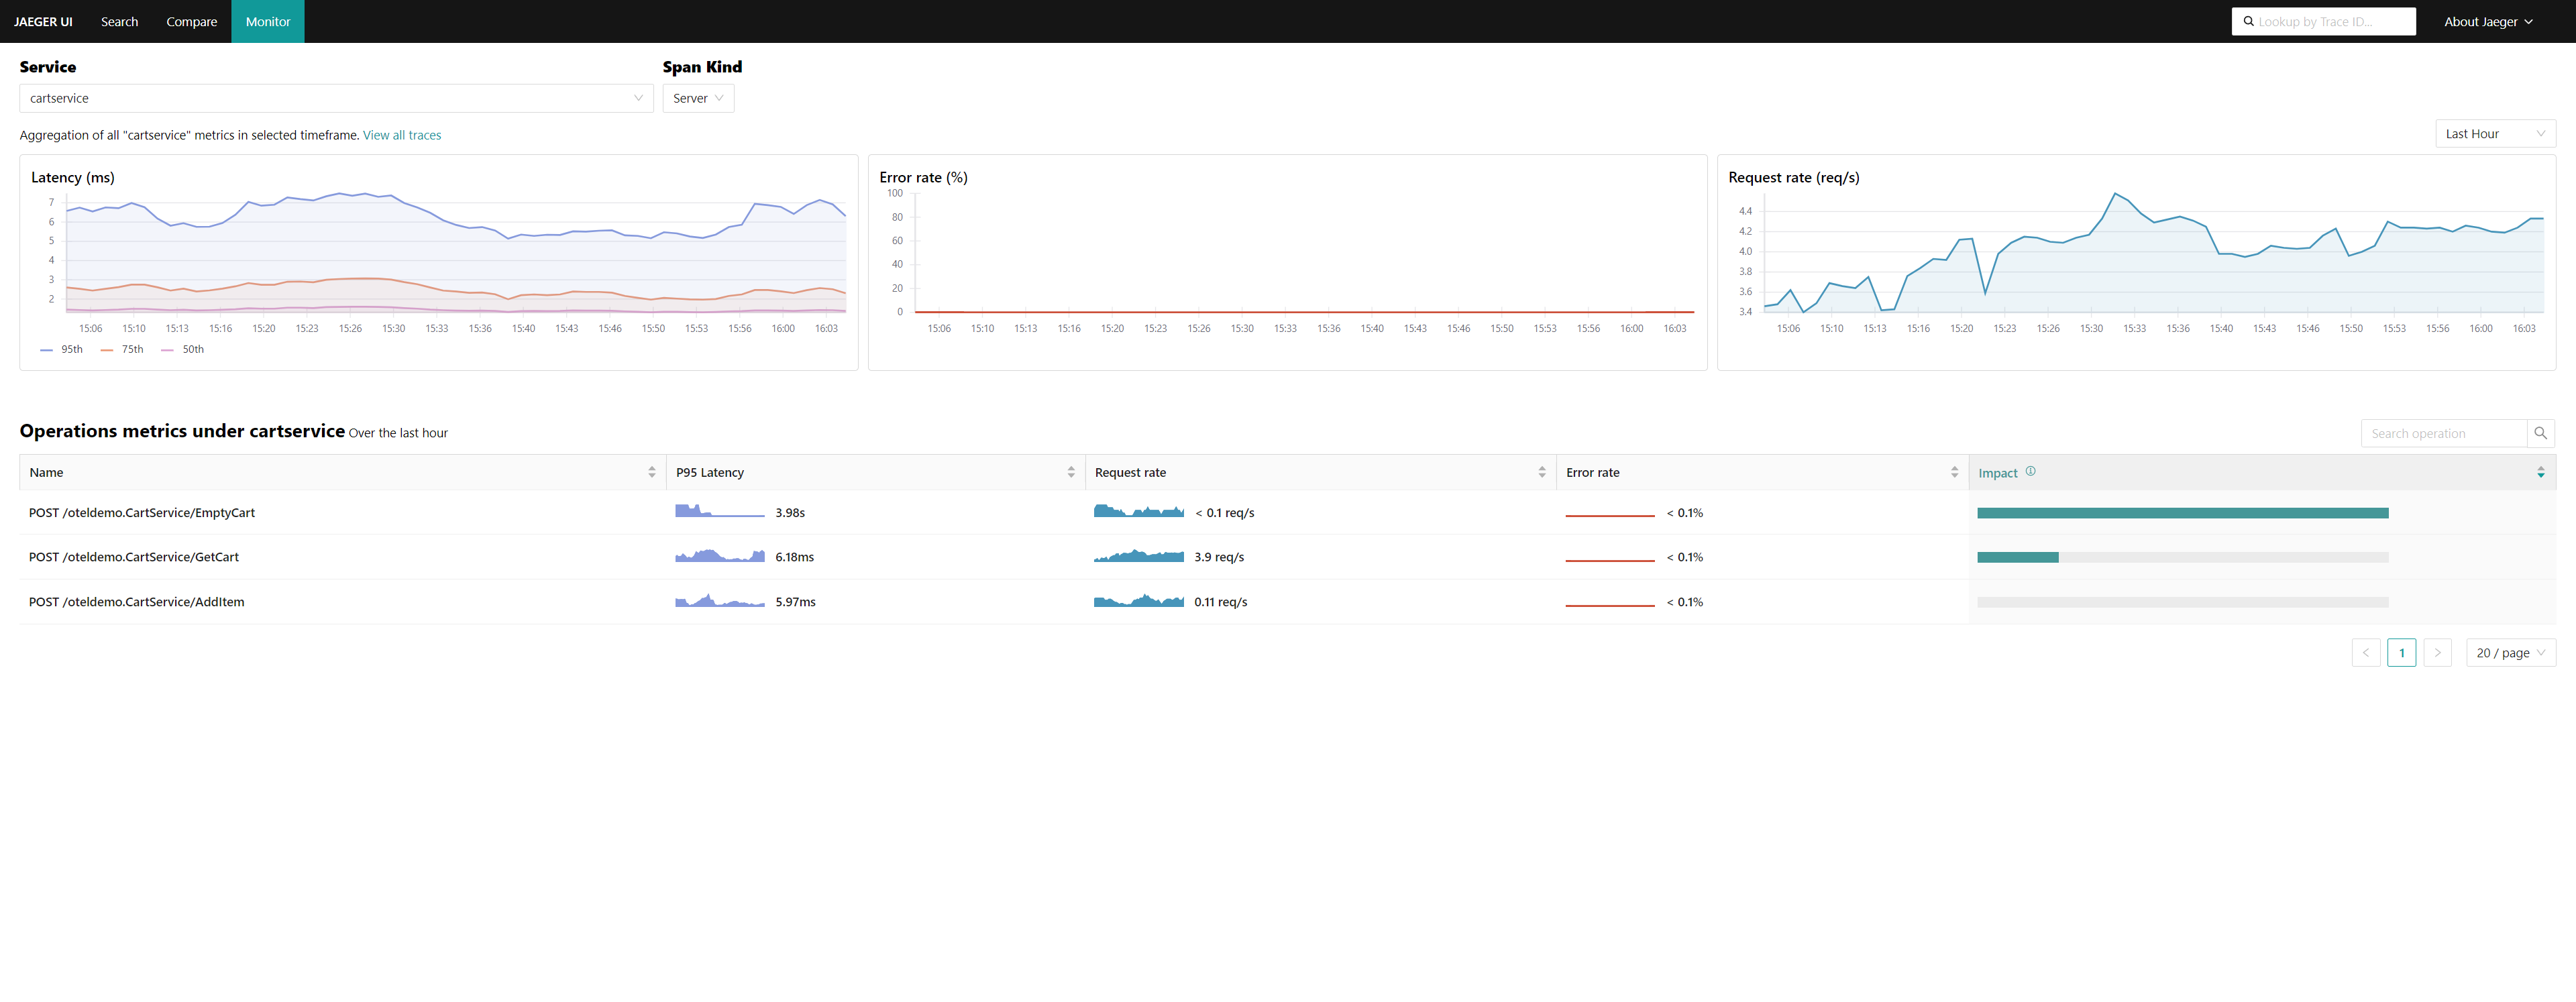The height and width of the screenshot is (1002, 2576).
Task: Toggle sort direction on P95 Latency
Action: point(1068,471)
